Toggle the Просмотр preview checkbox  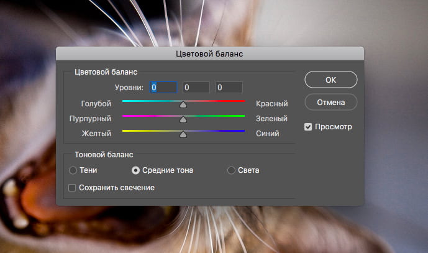308,127
